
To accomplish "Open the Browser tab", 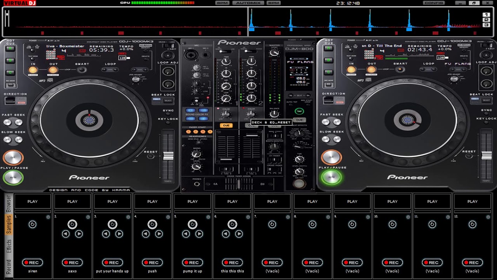I will point(9,203).
